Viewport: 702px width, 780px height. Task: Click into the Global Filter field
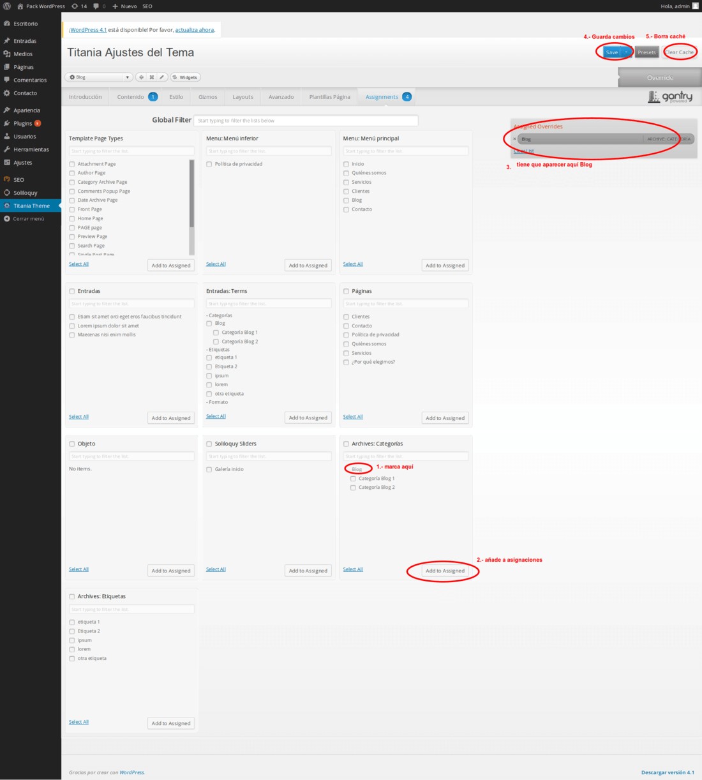(x=306, y=120)
